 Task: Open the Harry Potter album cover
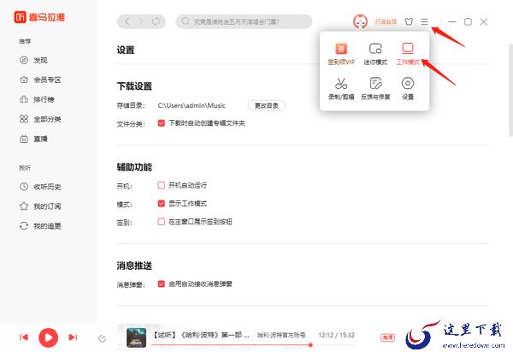pos(136,337)
